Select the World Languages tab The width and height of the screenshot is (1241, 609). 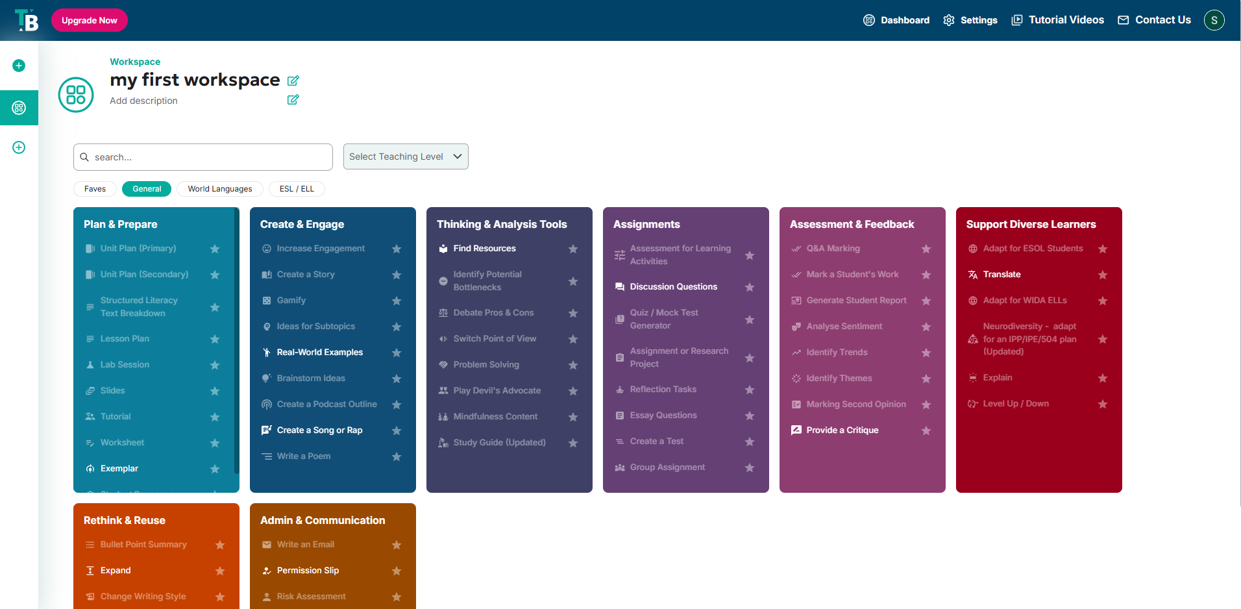tap(220, 189)
